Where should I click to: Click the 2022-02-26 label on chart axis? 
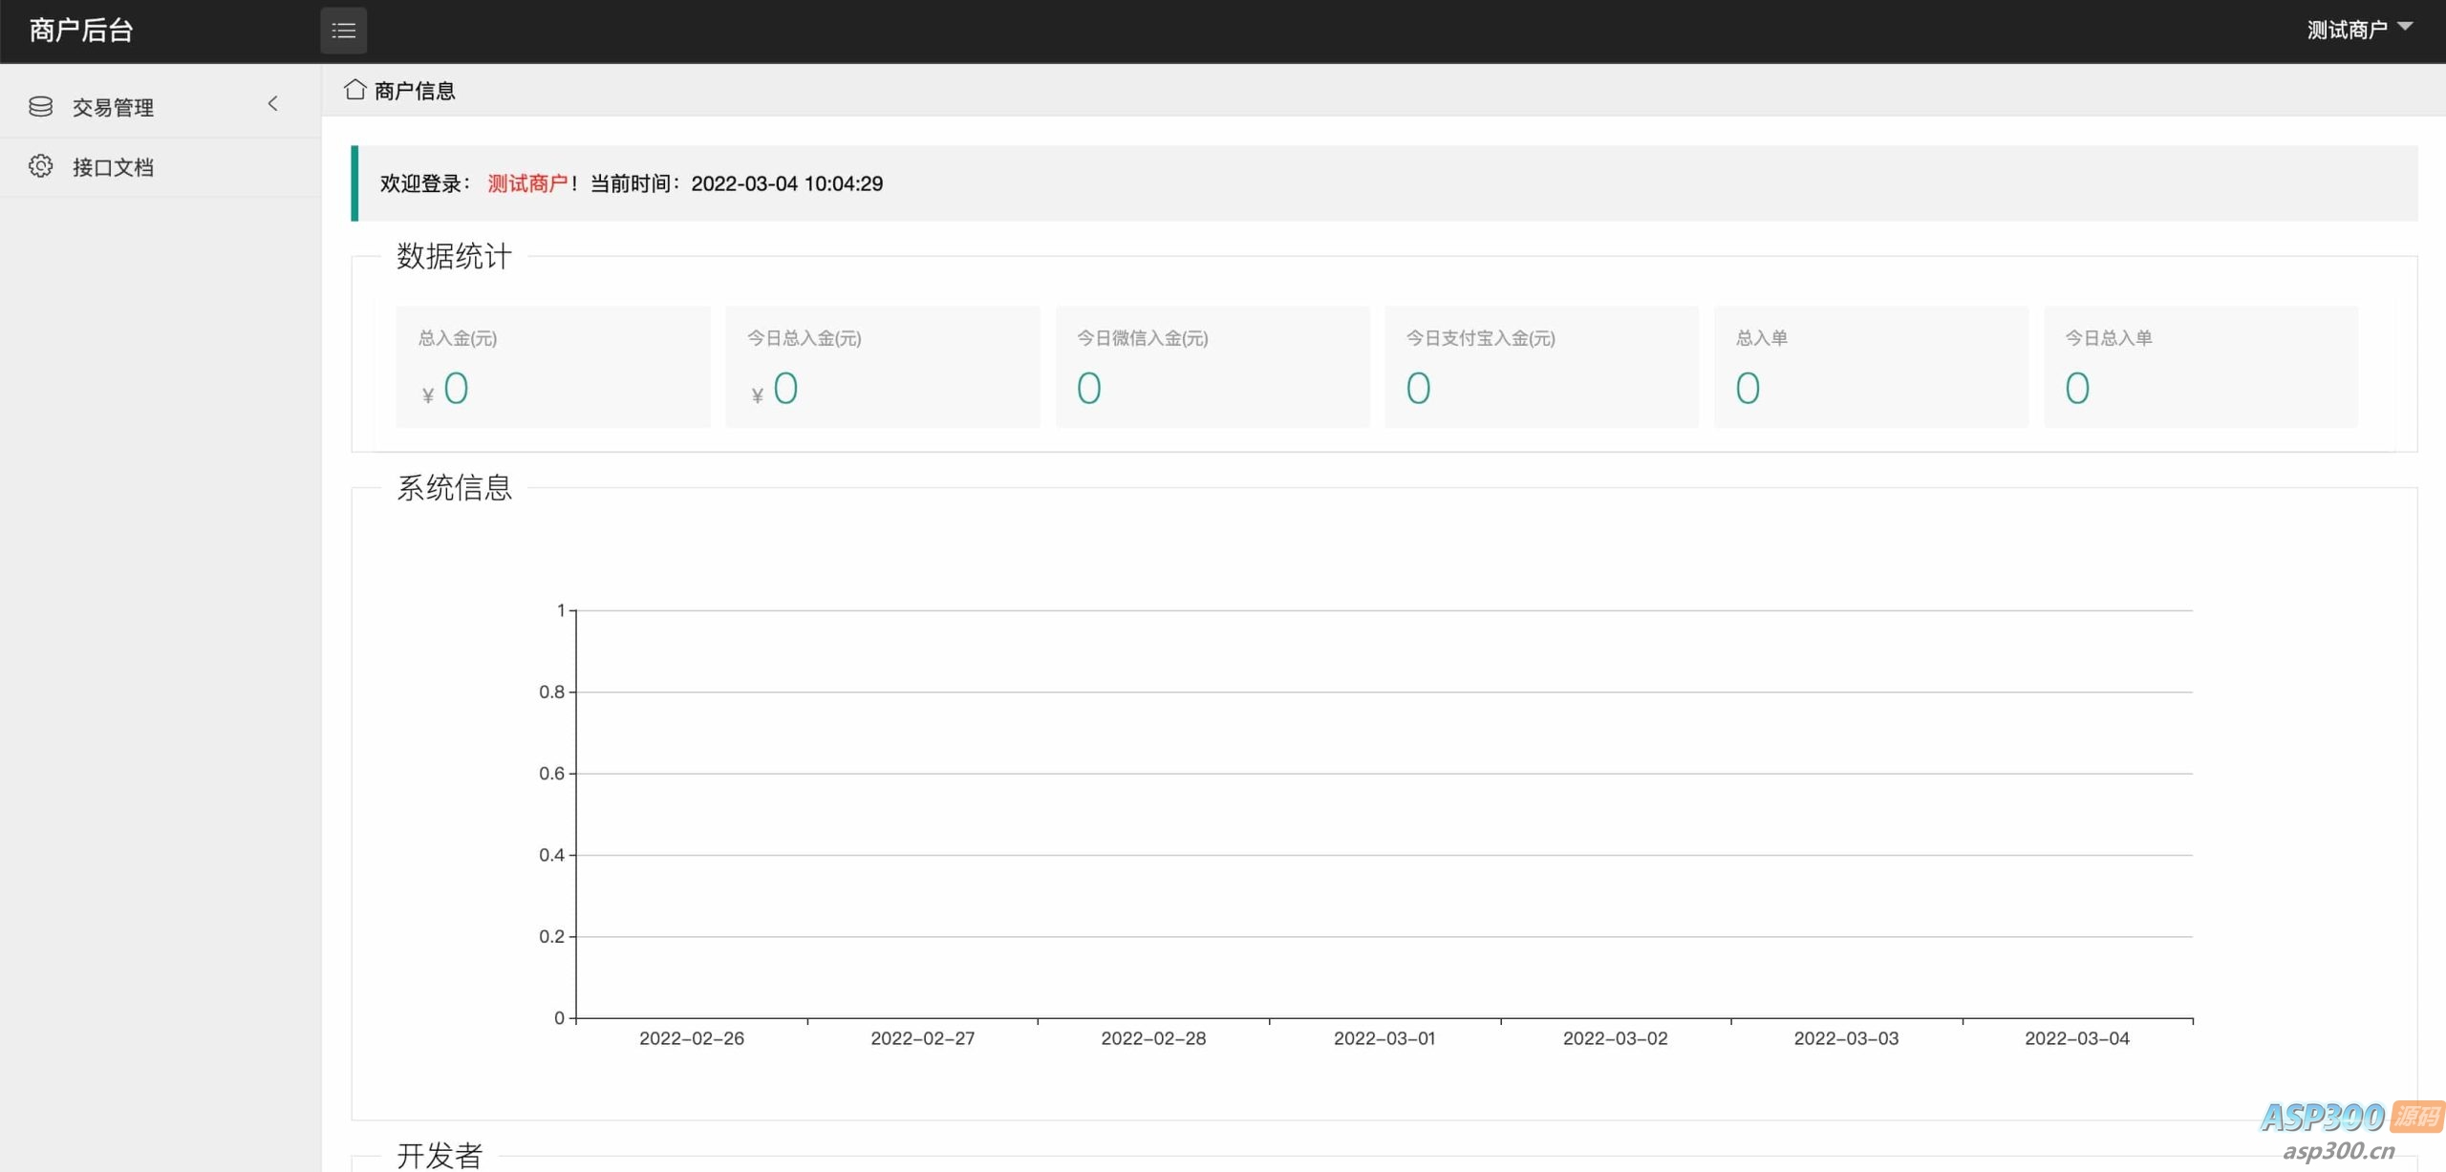point(692,1038)
